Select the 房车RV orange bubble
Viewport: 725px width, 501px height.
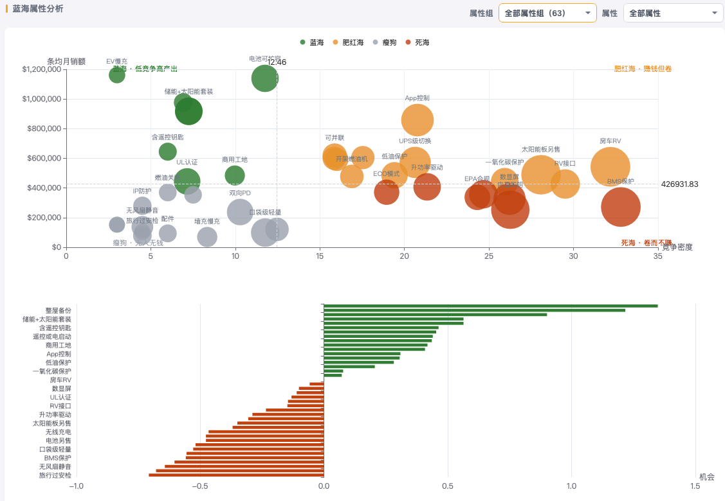pos(610,167)
